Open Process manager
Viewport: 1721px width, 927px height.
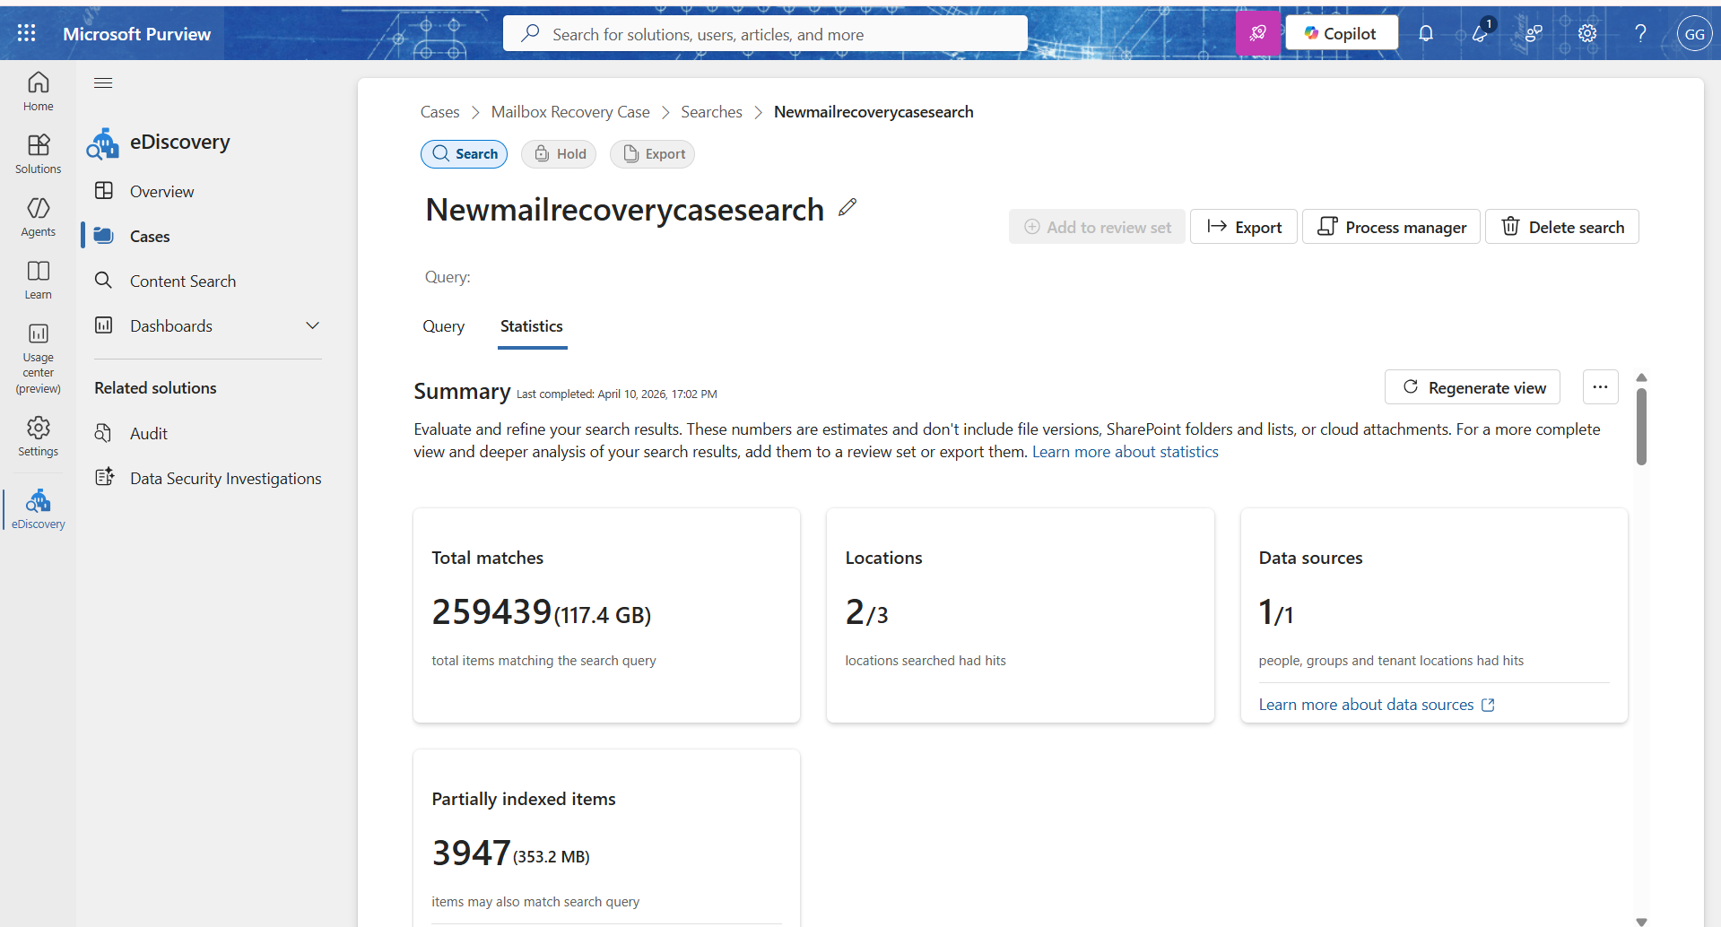1391,227
